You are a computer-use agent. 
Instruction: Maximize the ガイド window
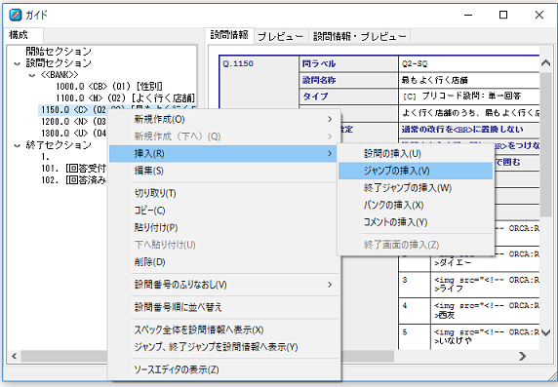coord(503,15)
